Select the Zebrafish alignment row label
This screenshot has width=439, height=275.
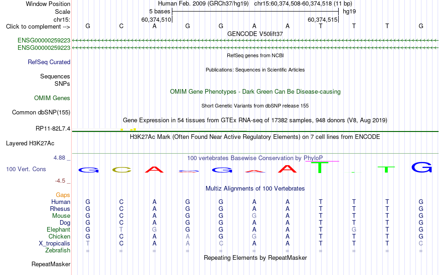pyautogui.click(x=58, y=250)
